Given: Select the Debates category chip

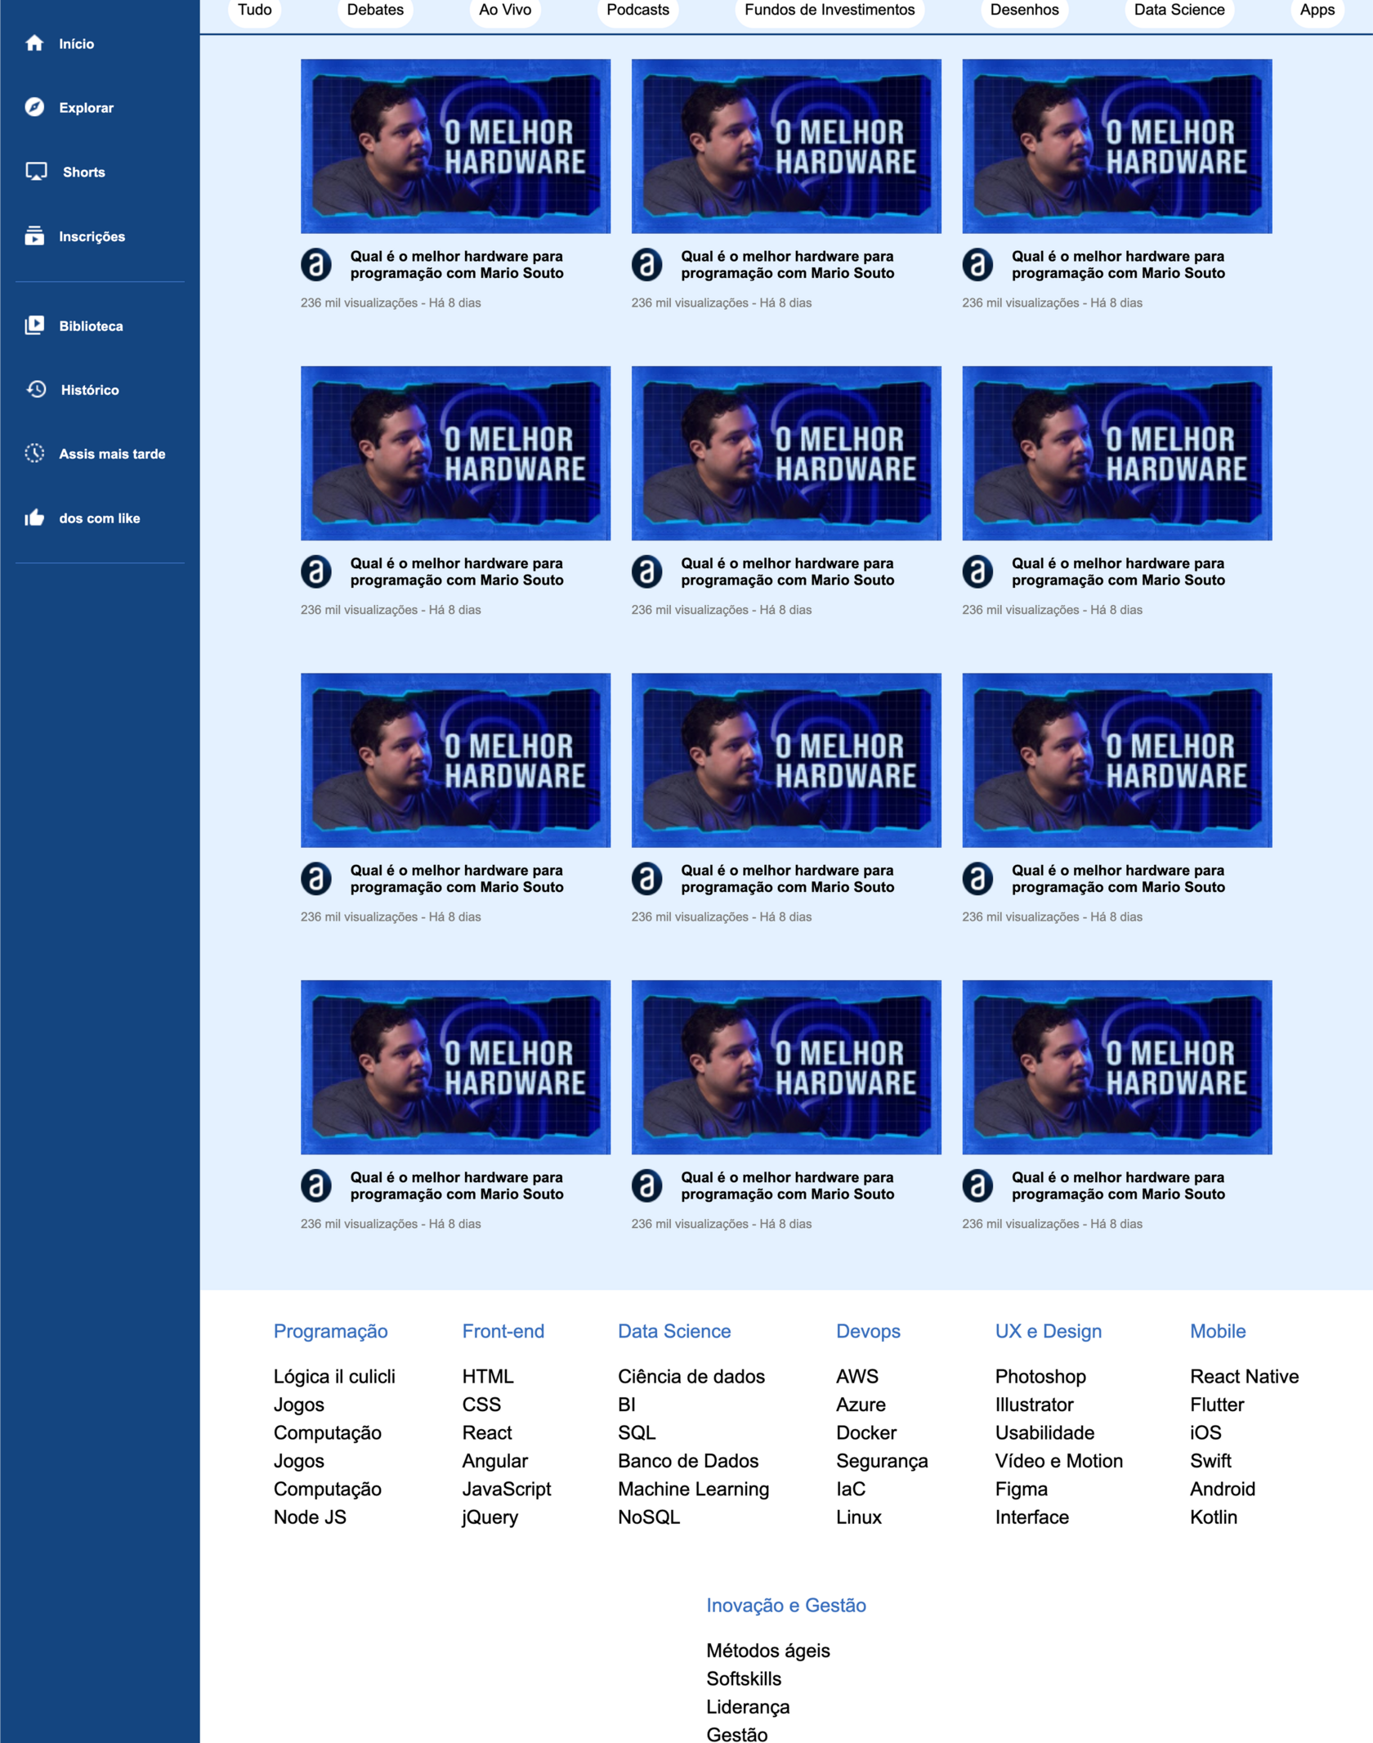Looking at the screenshot, I should point(375,10).
